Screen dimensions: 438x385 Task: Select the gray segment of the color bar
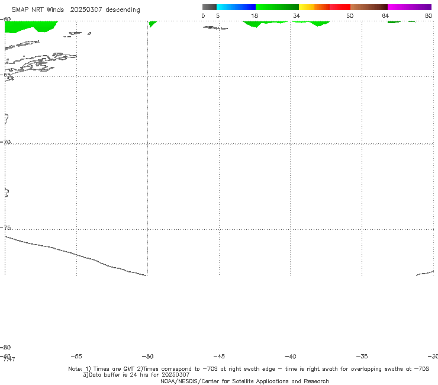(210, 7)
